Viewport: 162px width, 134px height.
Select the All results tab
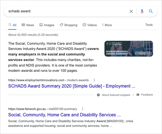click(x=12, y=25)
